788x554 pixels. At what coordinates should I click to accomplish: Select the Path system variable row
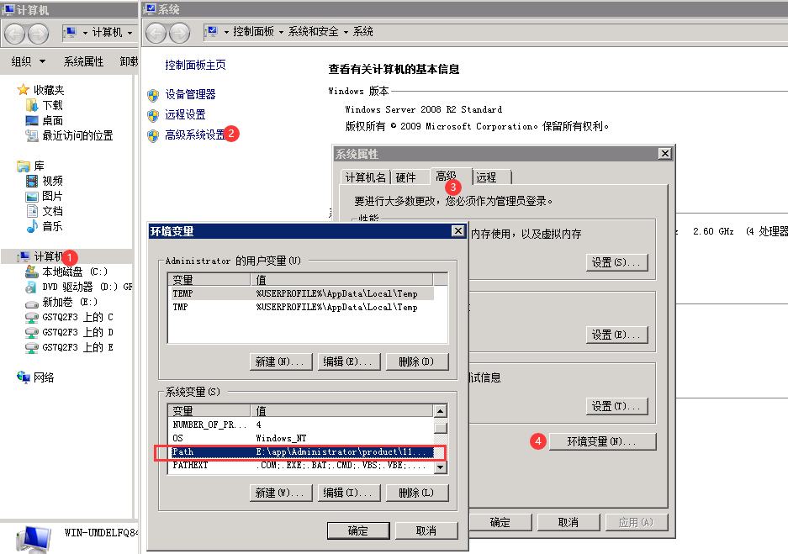click(301, 452)
